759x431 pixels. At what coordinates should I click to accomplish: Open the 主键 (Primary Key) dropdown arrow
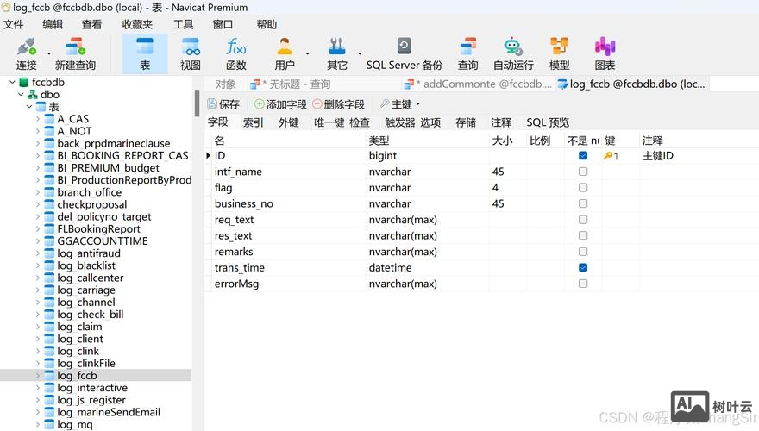click(x=418, y=104)
